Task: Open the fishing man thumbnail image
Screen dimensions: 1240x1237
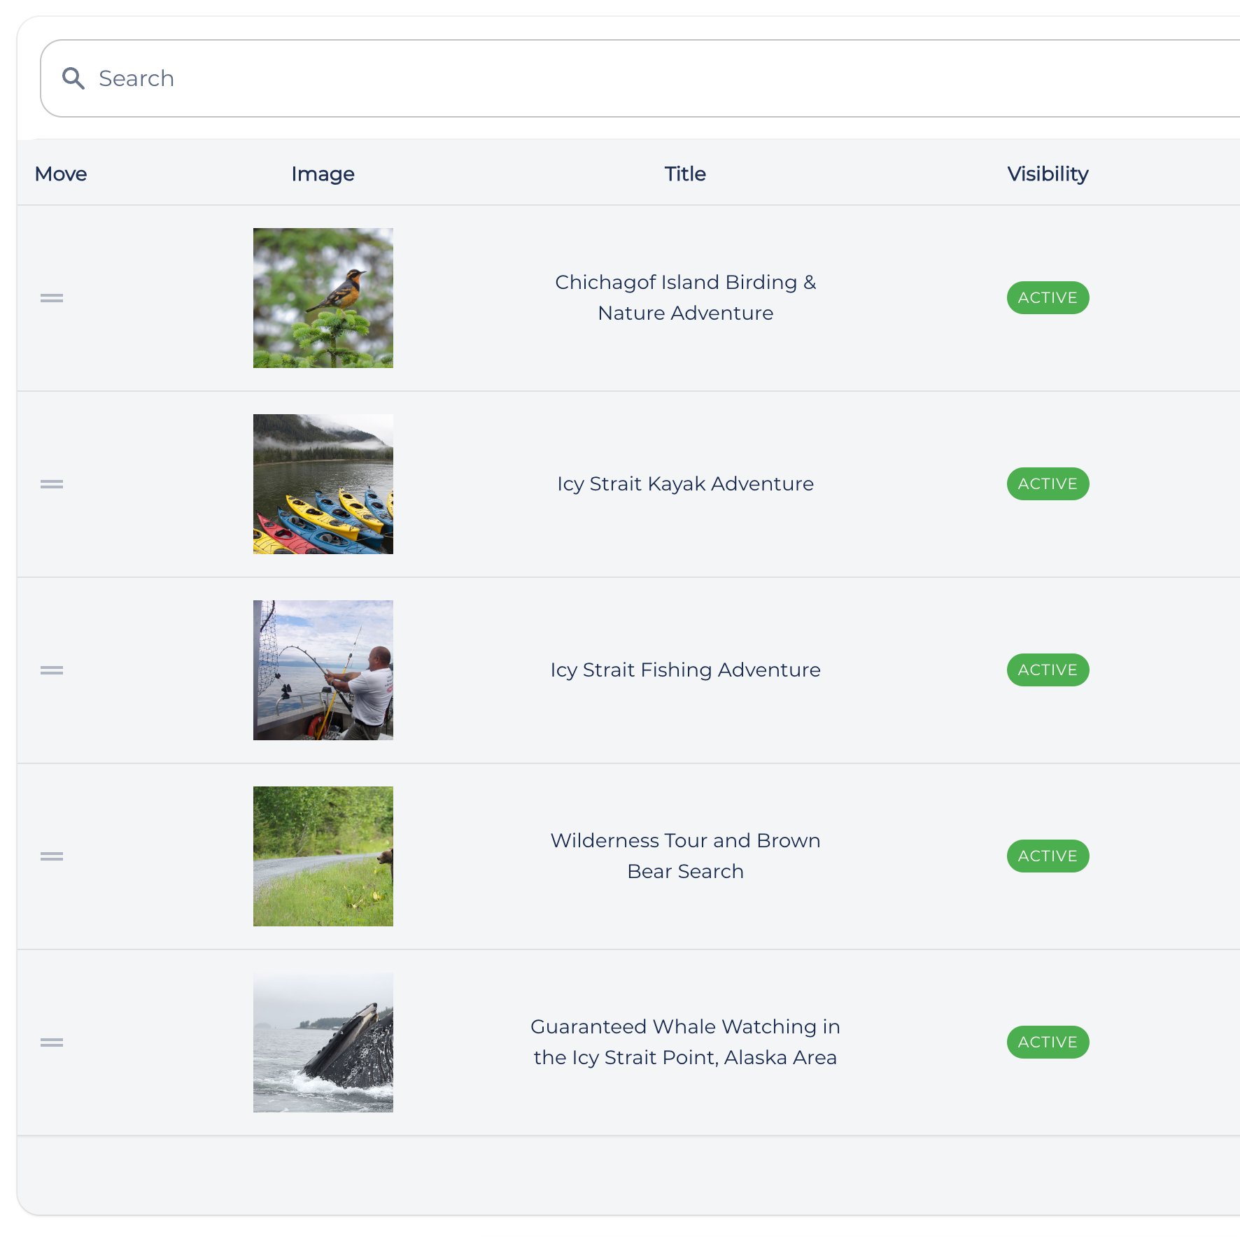Action: pos(323,670)
